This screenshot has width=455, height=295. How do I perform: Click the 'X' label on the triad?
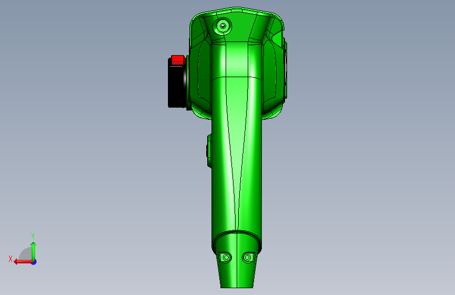[10, 259]
